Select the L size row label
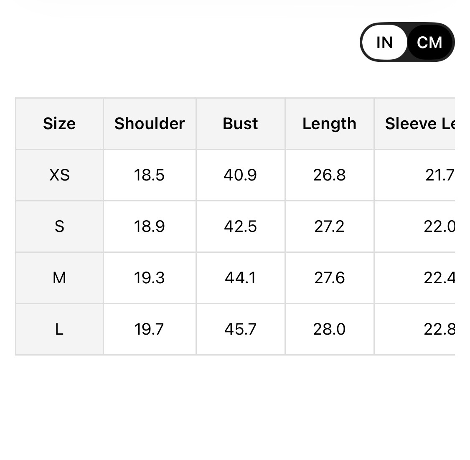Image resolution: width=470 pixels, height=460 pixels. (59, 329)
